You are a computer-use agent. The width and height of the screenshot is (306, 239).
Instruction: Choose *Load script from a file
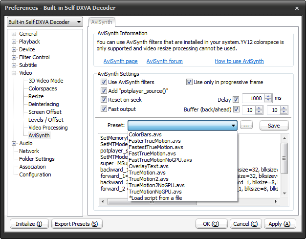pos(183,198)
